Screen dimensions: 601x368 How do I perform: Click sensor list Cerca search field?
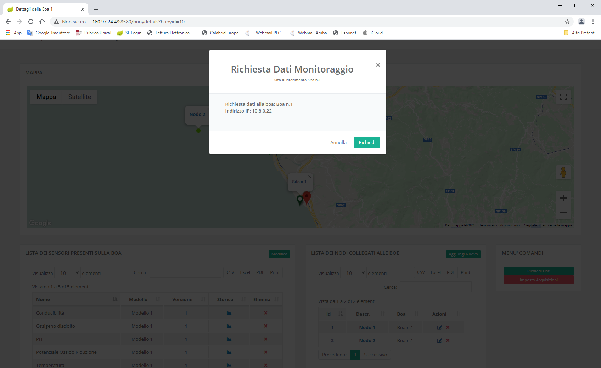coord(185,272)
